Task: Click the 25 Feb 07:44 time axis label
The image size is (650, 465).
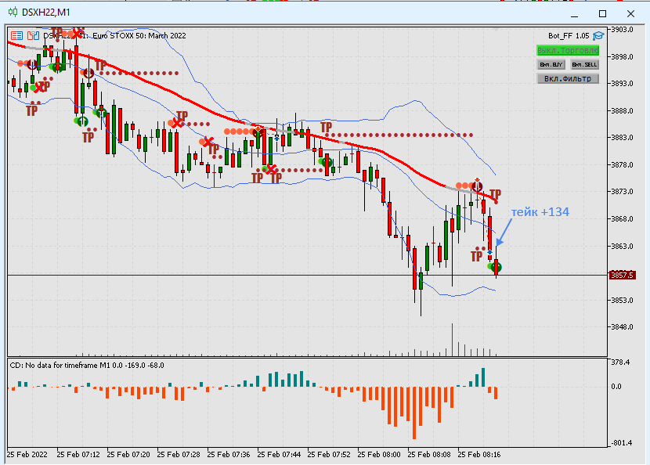Action: coord(279,454)
